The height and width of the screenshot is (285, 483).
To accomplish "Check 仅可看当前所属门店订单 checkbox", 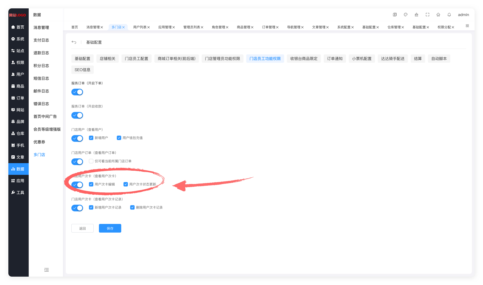I will coord(91,161).
